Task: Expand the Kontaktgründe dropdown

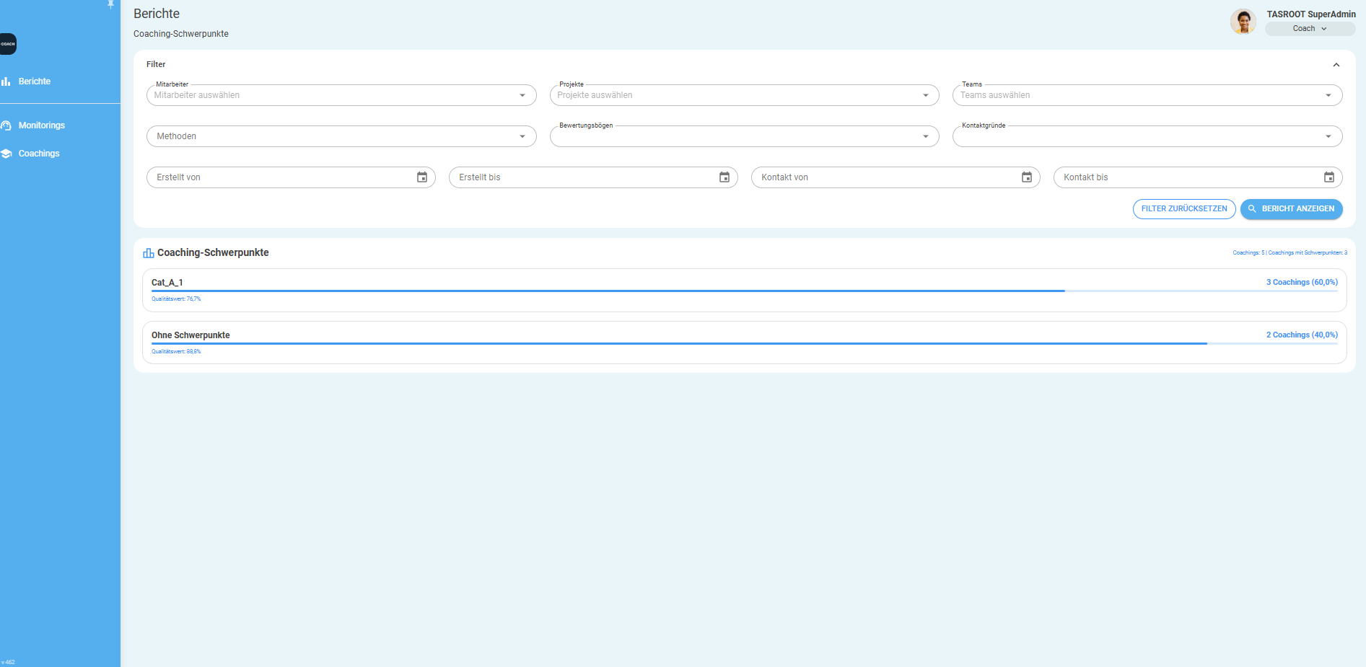Action: click(x=1147, y=136)
